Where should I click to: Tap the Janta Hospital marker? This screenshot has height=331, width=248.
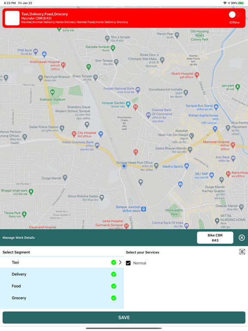tap(126, 226)
